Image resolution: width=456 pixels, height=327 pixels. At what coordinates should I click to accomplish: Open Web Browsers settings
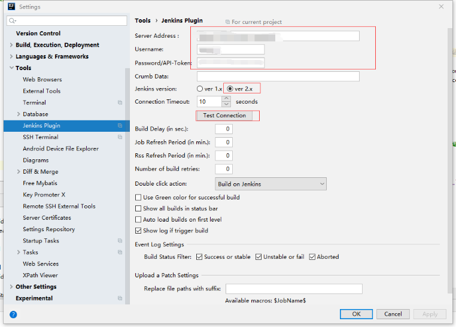[42, 80]
